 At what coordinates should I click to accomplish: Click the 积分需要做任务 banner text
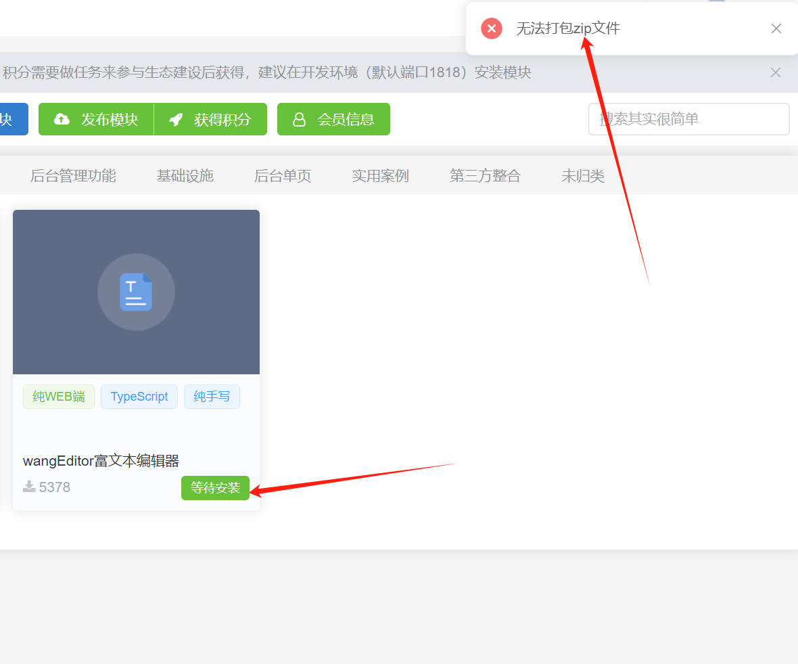pos(266,72)
